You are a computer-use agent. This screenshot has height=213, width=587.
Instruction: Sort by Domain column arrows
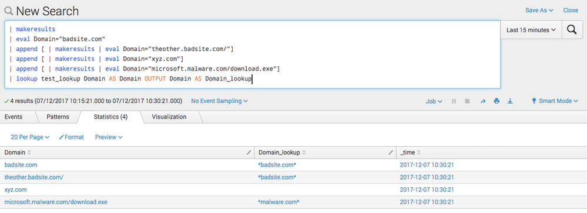29,153
